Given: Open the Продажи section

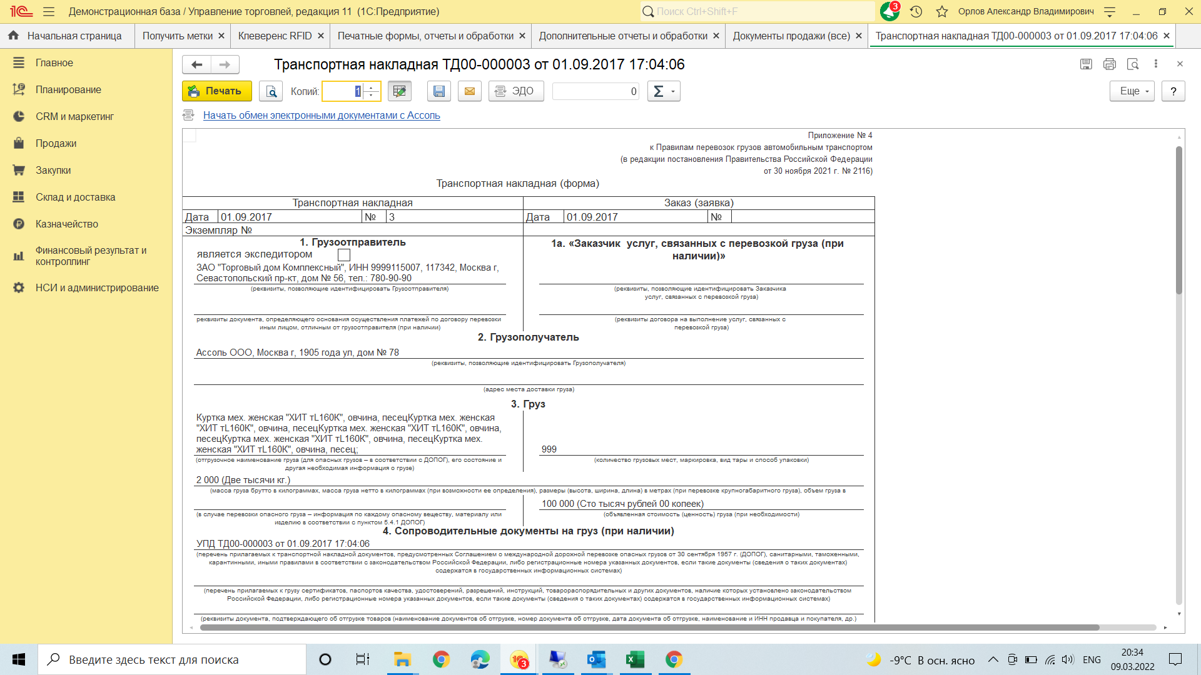Looking at the screenshot, I should [x=86, y=143].
